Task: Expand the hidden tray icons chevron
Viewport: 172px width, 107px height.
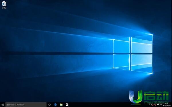Action: 150,105
